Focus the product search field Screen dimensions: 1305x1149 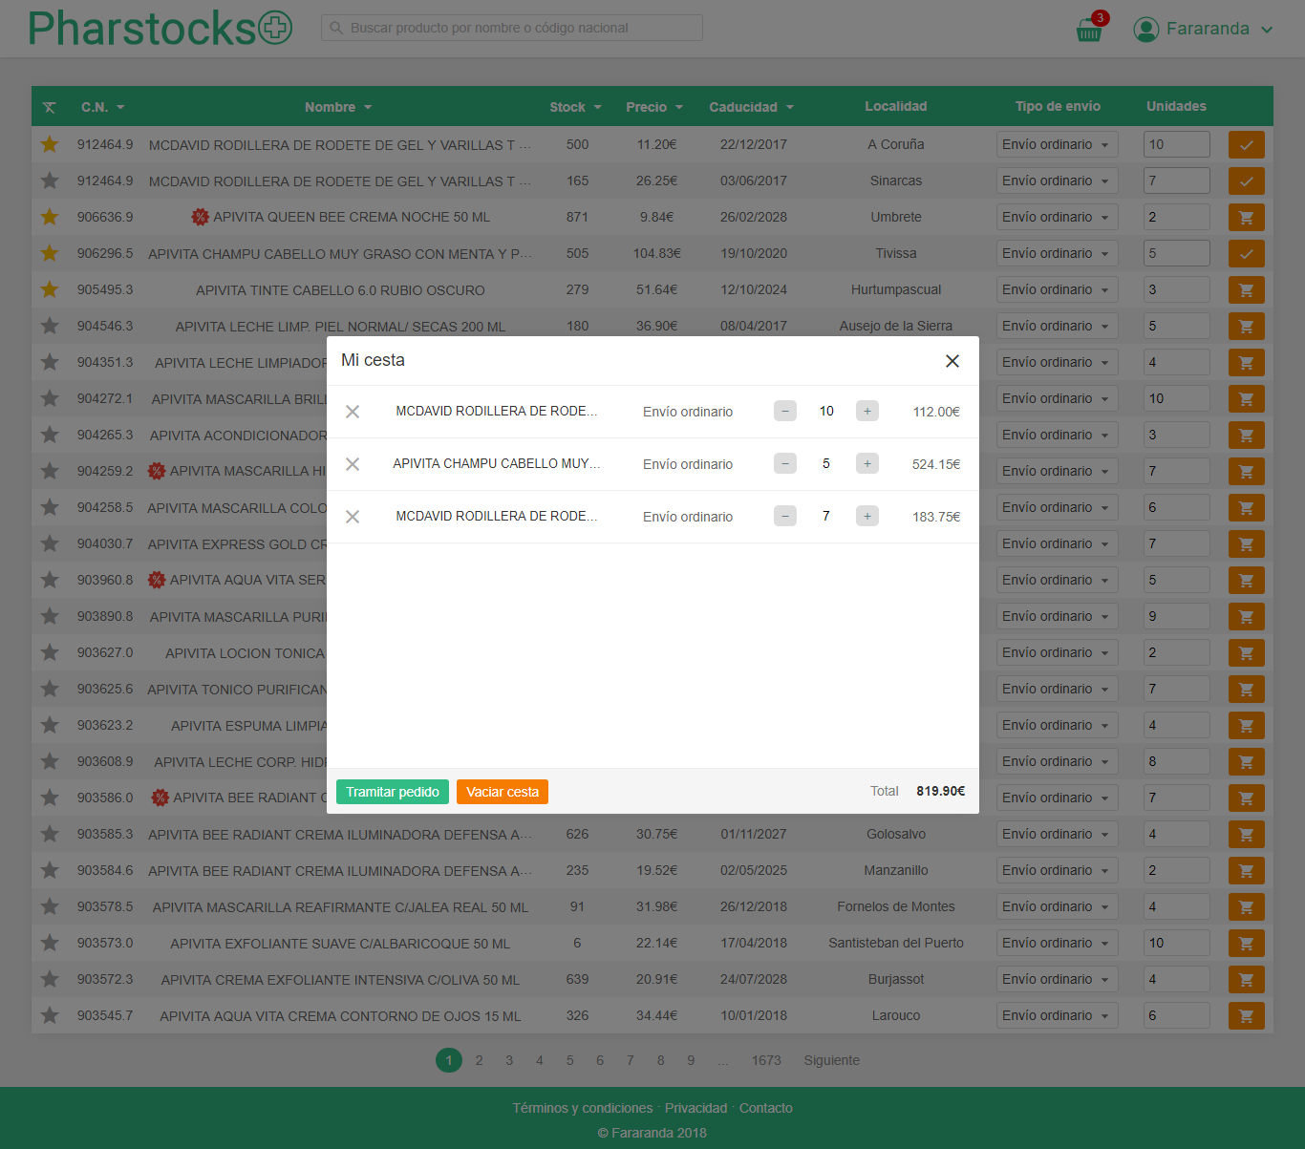(512, 28)
